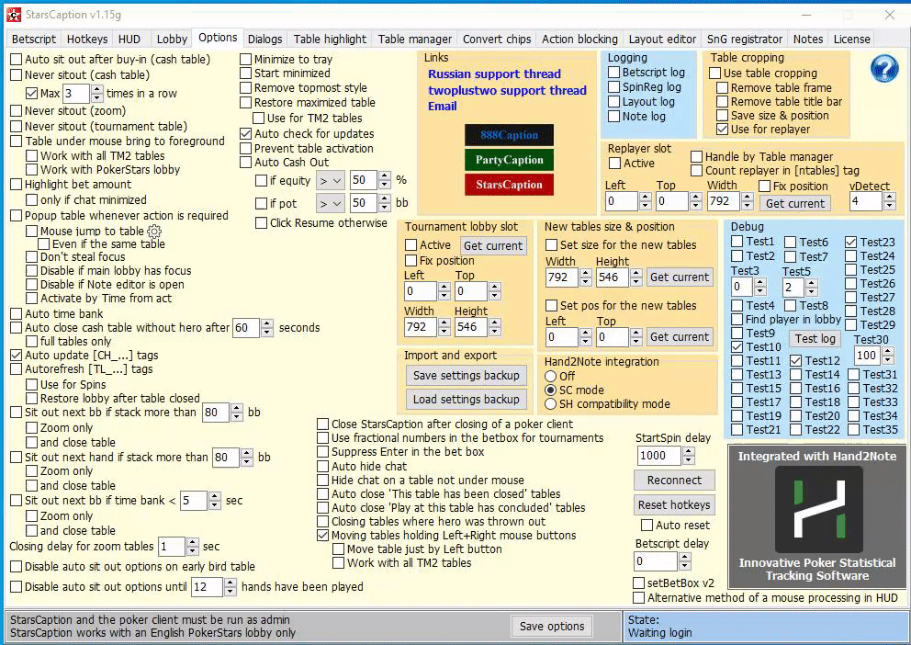Click the 888Caption banner
Image resolution: width=911 pixels, height=645 pixels.
coord(509,135)
